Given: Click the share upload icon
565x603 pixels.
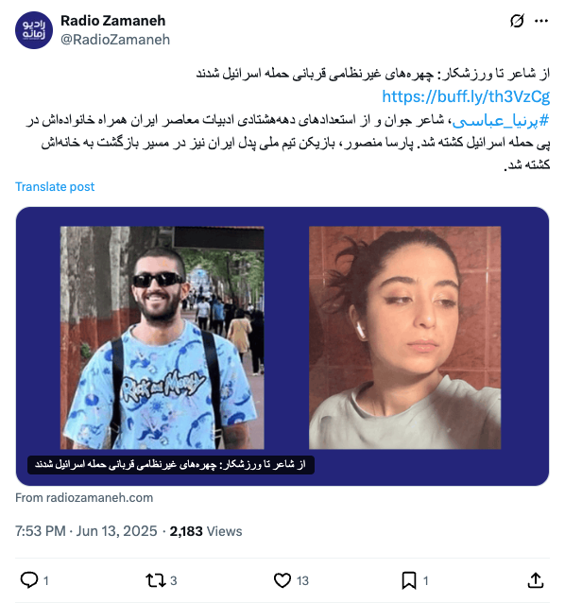Looking at the screenshot, I should point(536,580).
